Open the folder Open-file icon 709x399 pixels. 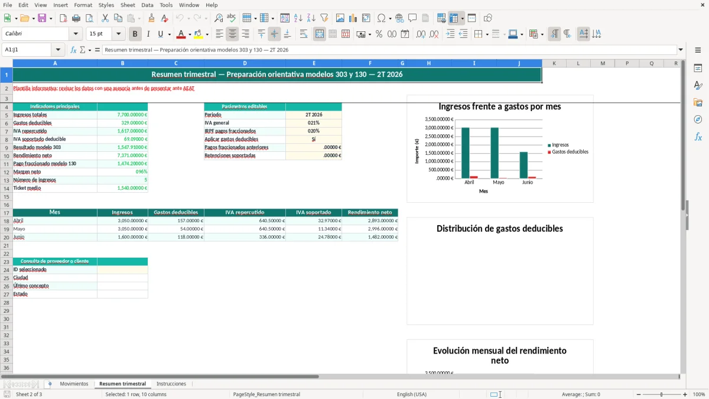click(24, 18)
